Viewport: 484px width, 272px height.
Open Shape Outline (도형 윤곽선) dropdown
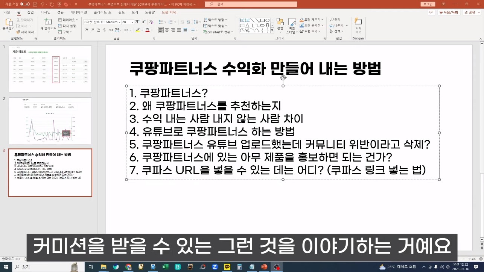click(x=312, y=26)
